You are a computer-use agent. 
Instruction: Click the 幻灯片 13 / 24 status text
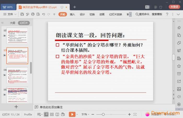coord(11,114)
